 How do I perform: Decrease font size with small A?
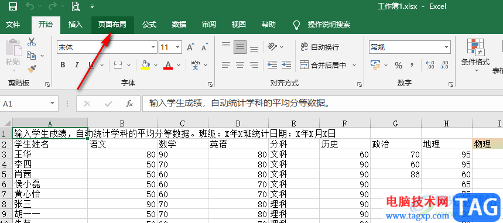tap(204, 47)
